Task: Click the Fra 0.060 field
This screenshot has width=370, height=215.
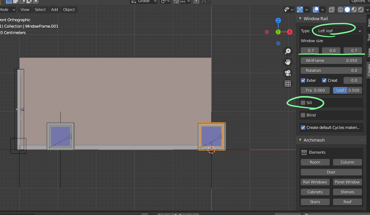Action: 315,90
